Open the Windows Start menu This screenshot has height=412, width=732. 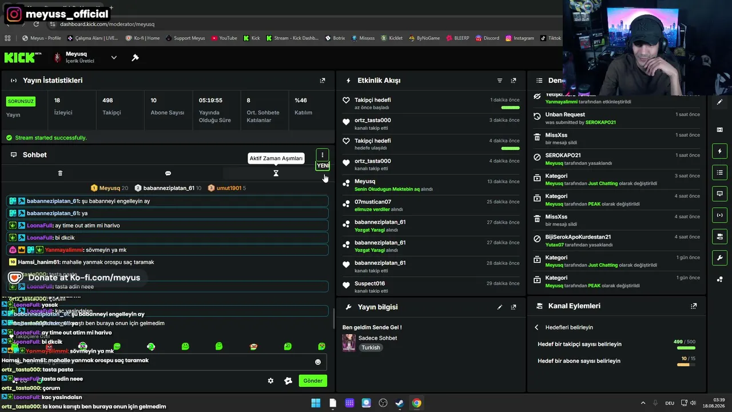click(x=316, y=403)
